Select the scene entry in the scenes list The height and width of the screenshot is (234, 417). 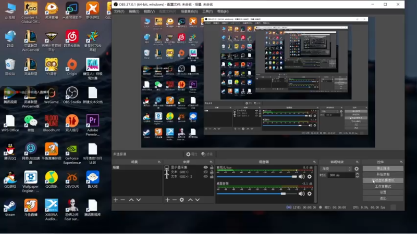[x=137, y=167]
